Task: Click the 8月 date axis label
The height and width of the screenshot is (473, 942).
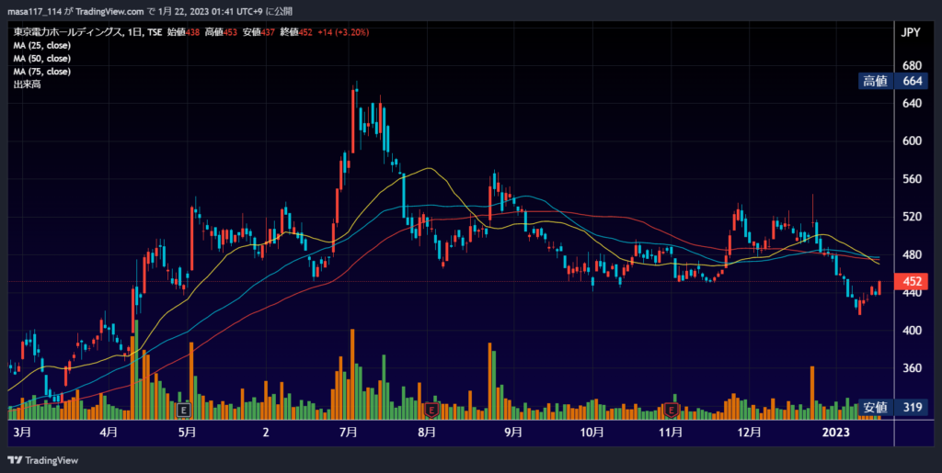Action: click(x=426, y=433)
